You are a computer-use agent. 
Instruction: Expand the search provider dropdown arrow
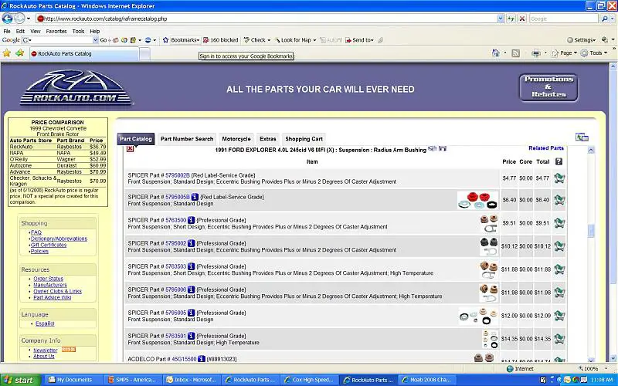pos(613,19)
